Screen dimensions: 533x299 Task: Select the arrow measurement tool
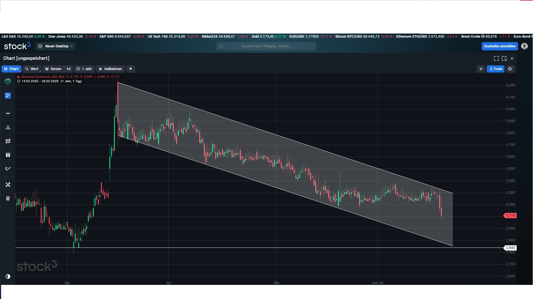click(x=8, y=169)
